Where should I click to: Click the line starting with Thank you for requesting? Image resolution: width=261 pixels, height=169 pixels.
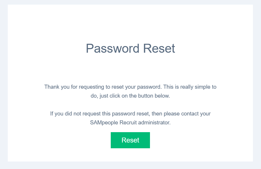pos(130,87)
